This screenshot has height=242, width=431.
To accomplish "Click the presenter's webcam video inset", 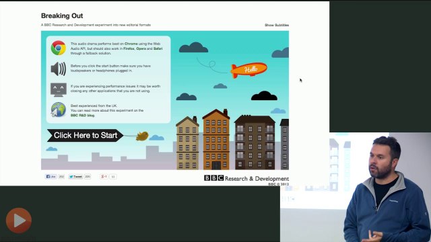I will [x=380, y=187].
